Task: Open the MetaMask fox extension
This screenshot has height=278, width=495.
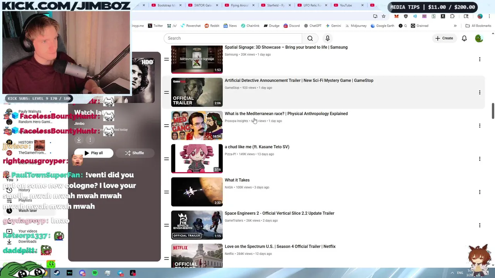Action: click(x=396, y=16)
